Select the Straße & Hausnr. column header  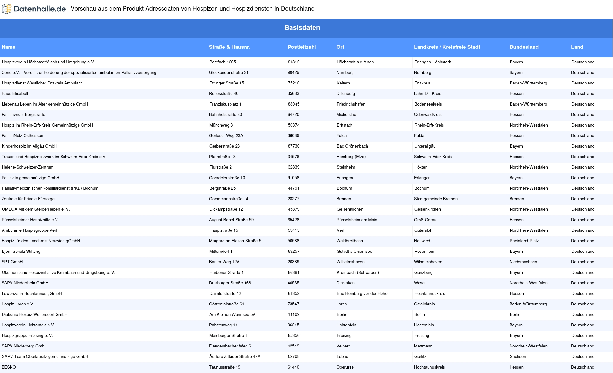[230, 47]
